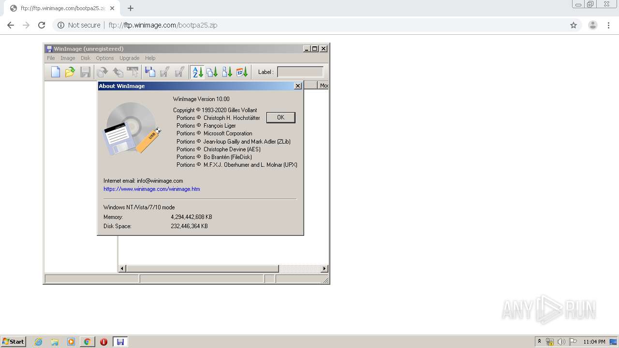Click the Not secure site info indicator
619x348 pixels.
79,25
